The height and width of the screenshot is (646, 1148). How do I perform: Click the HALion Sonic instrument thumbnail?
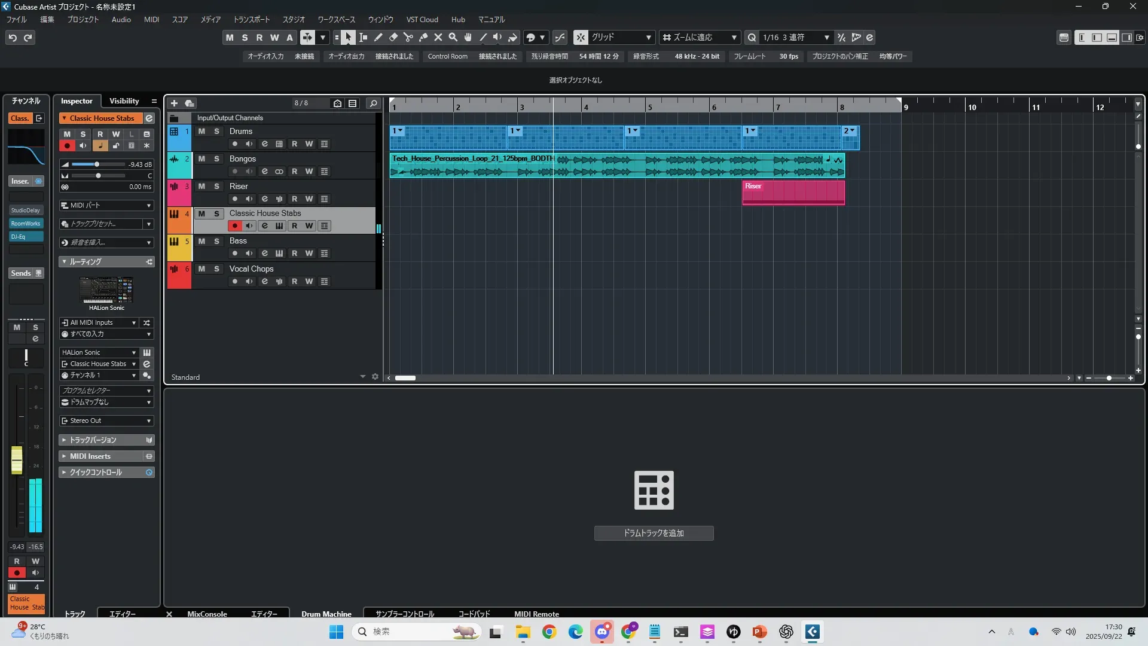tap(106, 290)
